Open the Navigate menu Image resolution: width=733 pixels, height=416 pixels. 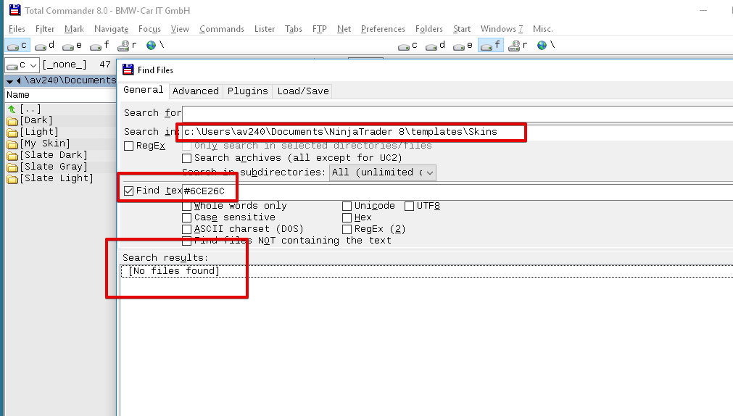tap(111, 29)
